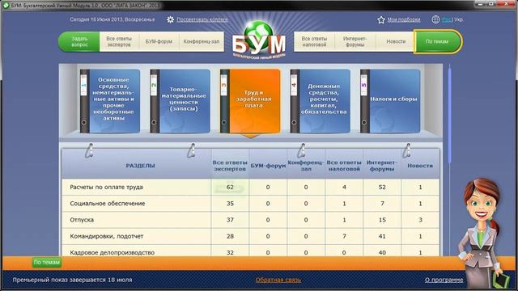The height and width of the screenshot is (291, 518).
Task: Open 7 tax answers for Командировки, подотчет
Action: coord(344,236)
